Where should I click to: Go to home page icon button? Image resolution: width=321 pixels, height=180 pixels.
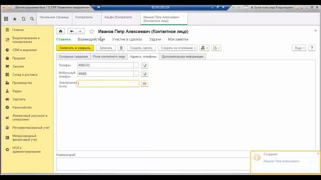click(60, 31)
